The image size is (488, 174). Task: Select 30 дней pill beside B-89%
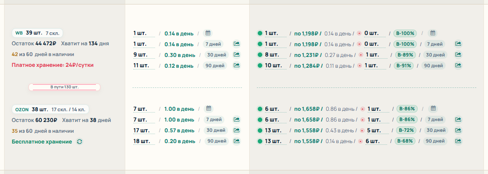coord(435,55)
